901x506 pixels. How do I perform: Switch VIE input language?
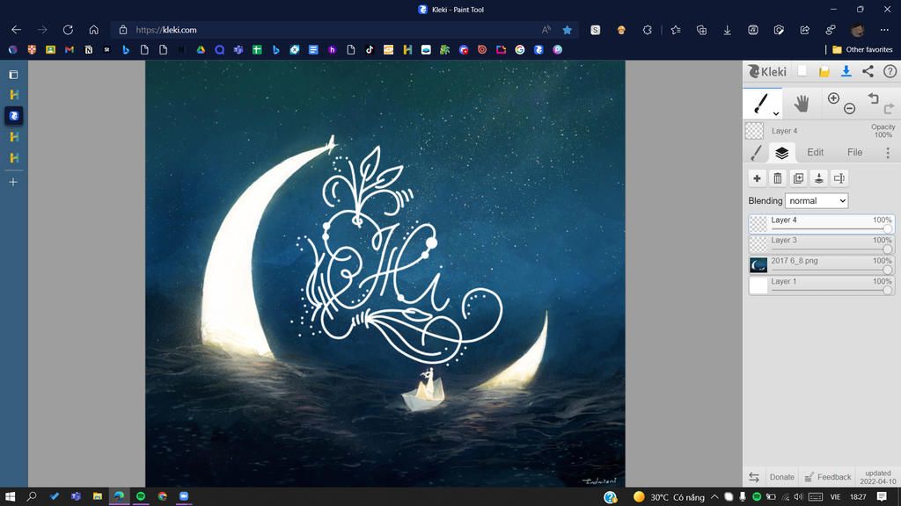836,497
